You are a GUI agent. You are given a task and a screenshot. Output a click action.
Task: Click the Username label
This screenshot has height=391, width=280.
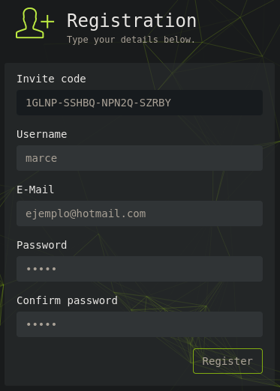[x=42, y=134]
